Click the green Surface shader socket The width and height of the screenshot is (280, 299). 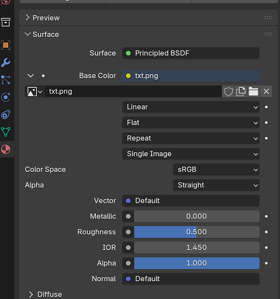tap(128, 53)
